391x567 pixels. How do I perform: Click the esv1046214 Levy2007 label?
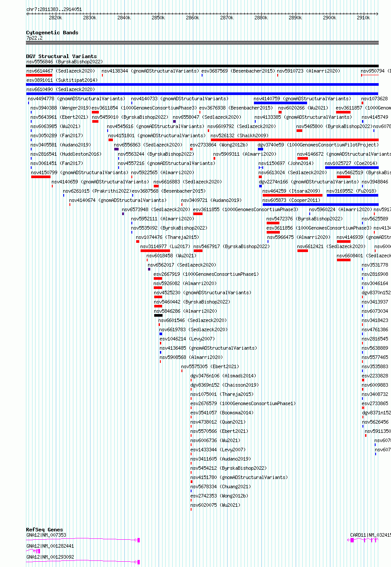click(187, 339)
